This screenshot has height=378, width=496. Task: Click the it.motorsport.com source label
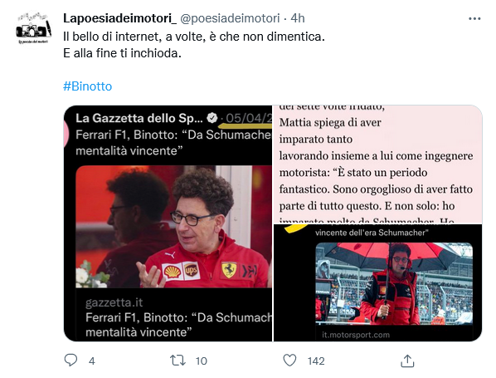(356, 335)
